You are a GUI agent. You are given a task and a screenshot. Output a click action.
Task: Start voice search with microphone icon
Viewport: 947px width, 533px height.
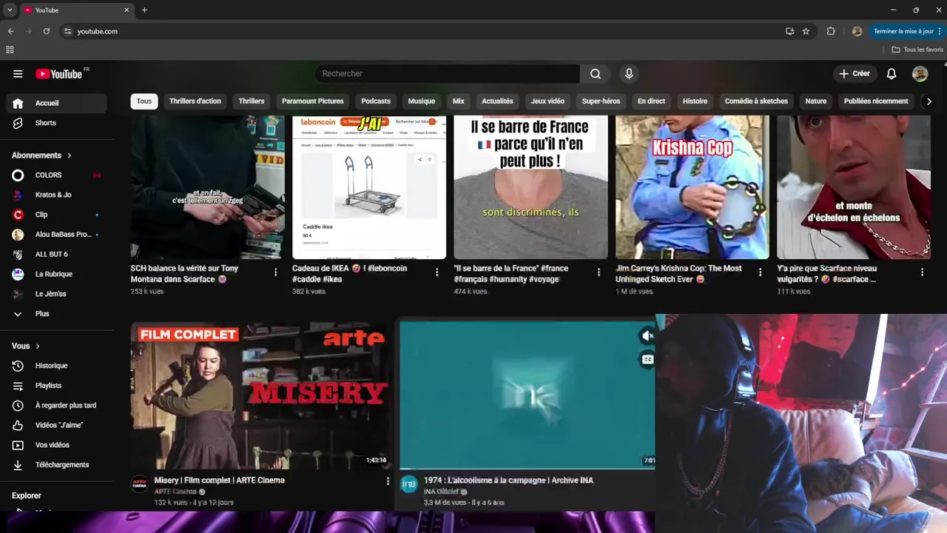click(629, 74)
